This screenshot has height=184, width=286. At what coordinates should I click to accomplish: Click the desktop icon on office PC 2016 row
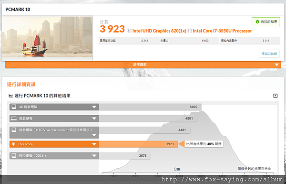pos(14,156)
